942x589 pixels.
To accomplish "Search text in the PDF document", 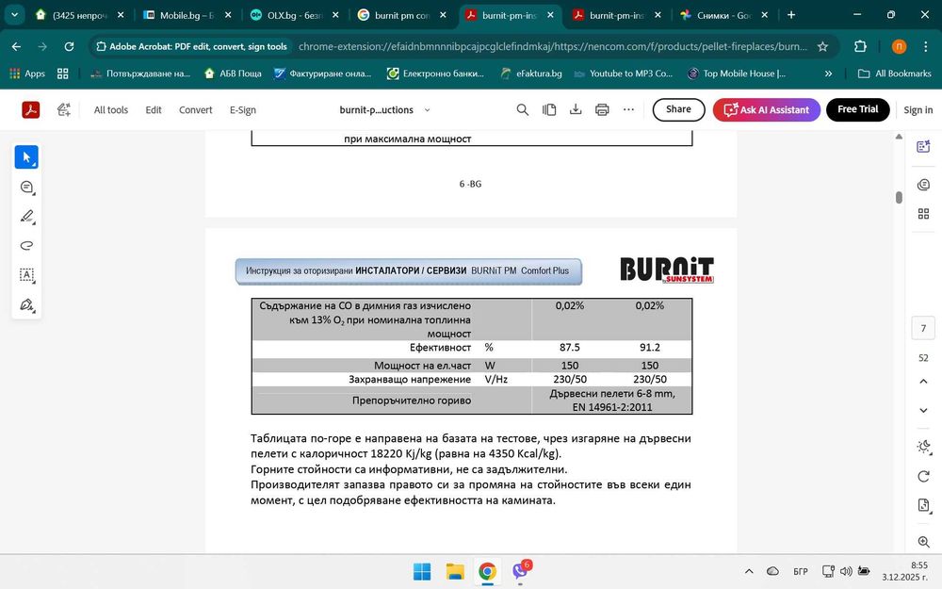I will [523, 109].
